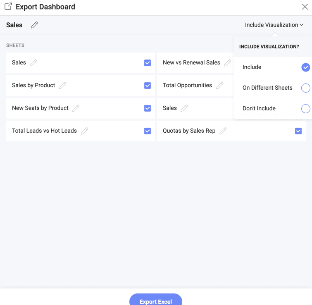Click the Sales by Product sheet name
This screenshot has width=312, height=305.
[x=33, y=86]
